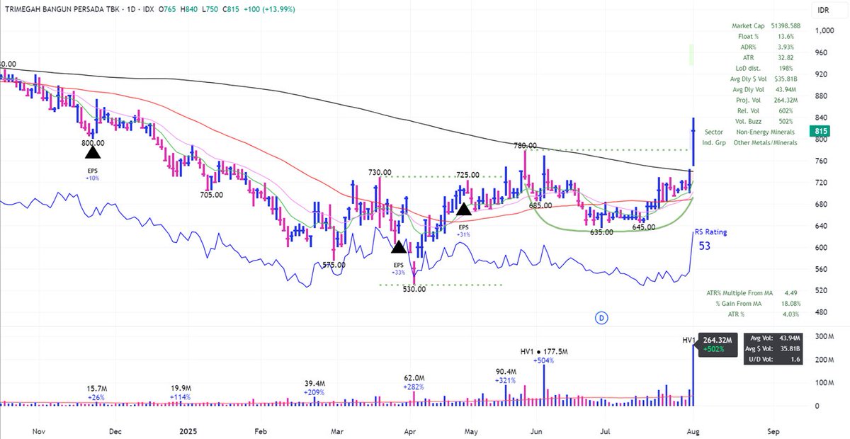
Task: Click the Sep label on time axis
Action: tap(773, 430)
